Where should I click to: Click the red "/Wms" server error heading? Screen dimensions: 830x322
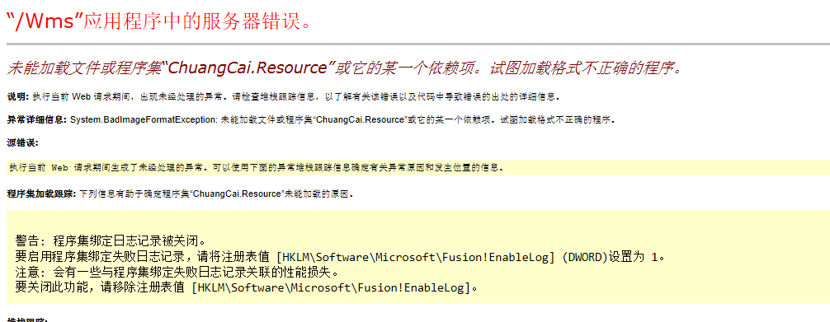pos(158,21)
